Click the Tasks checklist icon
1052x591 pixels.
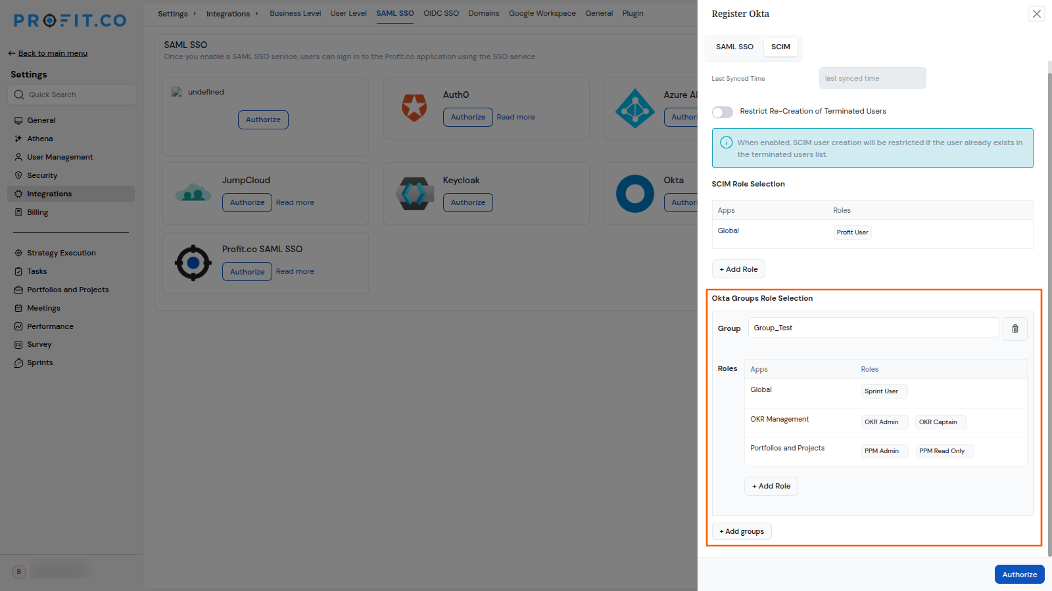click(18, 272)
